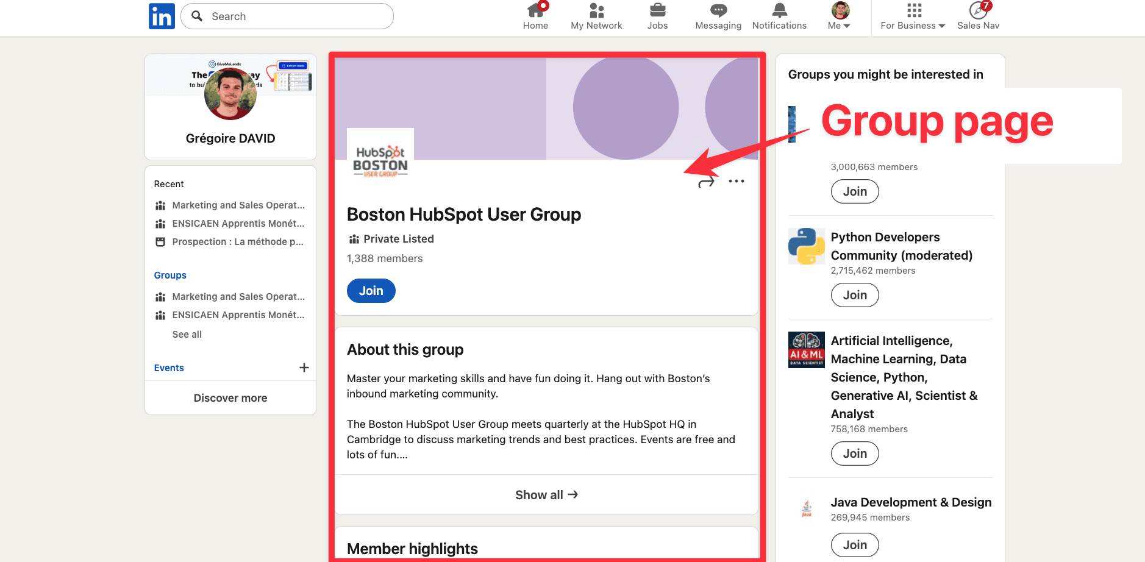Click the search magnifier icon
This screenshot has height=562, width=1145.
pos(196,16)
